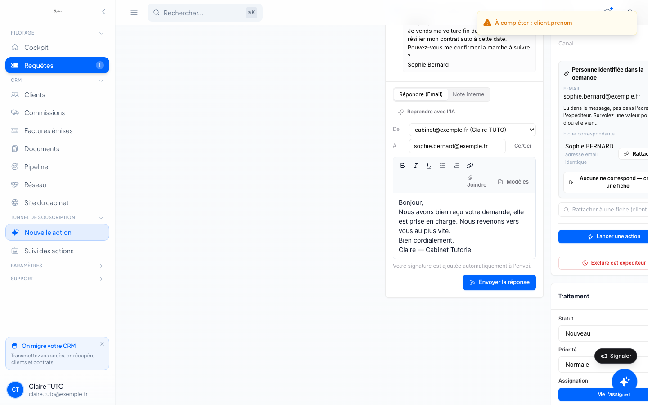The image size is (648, 405).
Task: Collapse the Pilotage section
Action: [x=101, y=33]
